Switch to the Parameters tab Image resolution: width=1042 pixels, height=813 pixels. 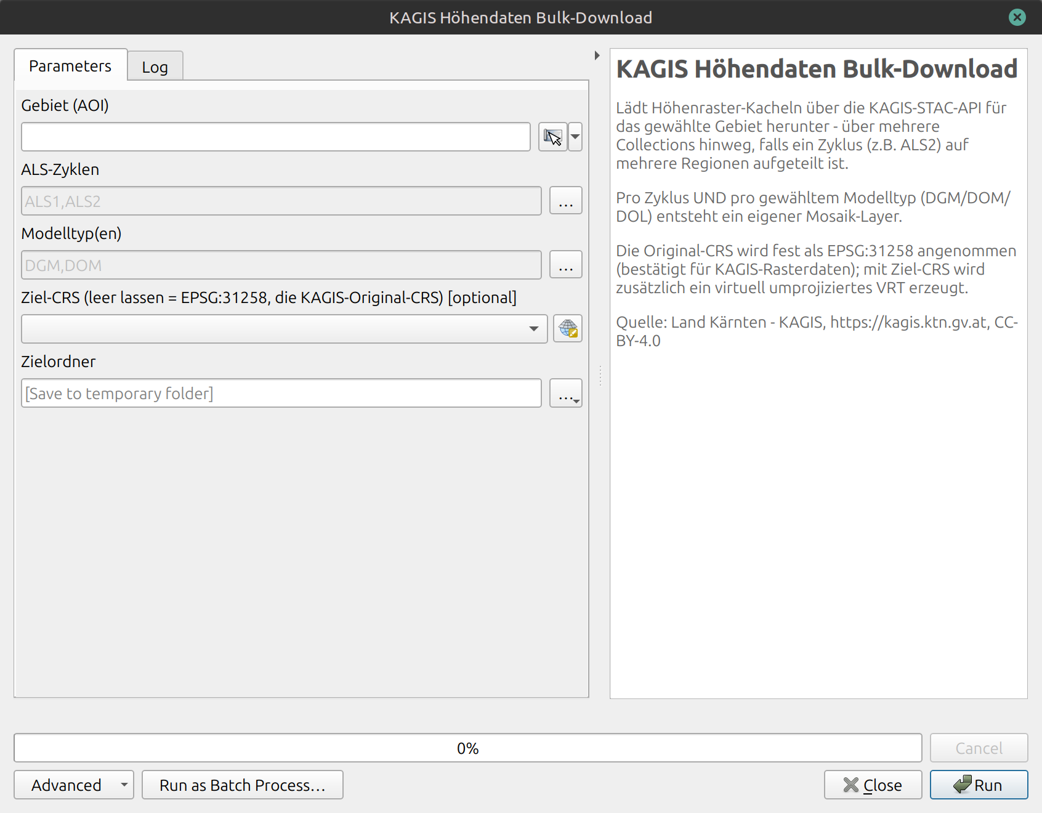coord(70,65)
